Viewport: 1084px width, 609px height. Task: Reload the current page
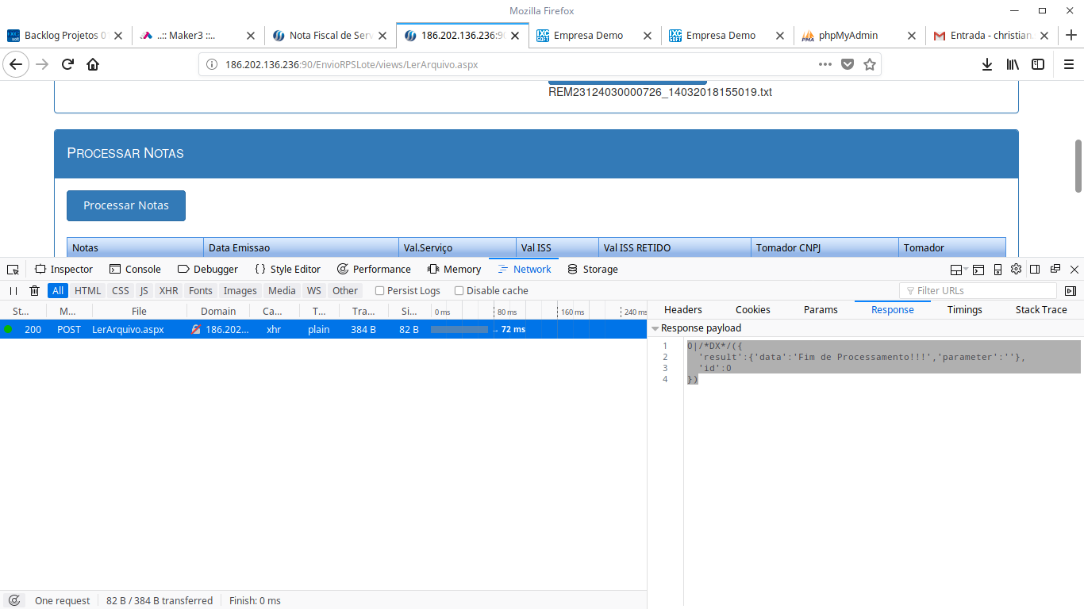point(67,64)
